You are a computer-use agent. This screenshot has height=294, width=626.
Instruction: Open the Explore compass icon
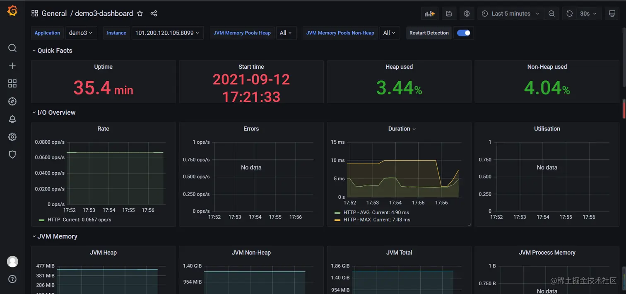(x=12, y=101)
